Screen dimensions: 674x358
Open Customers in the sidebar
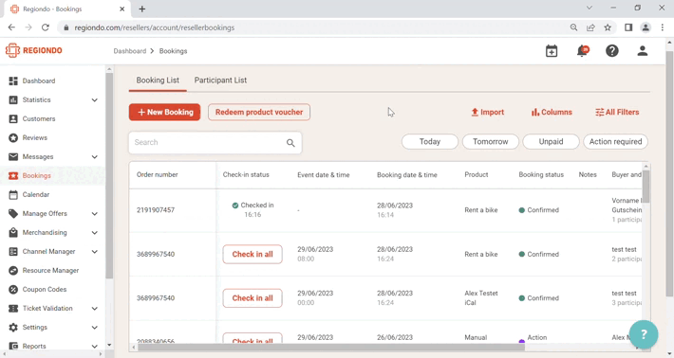[39, 118]
